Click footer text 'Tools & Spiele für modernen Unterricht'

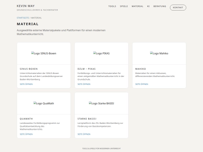pos(101,149)
